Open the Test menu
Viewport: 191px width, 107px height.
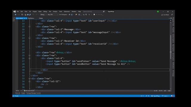50,12
